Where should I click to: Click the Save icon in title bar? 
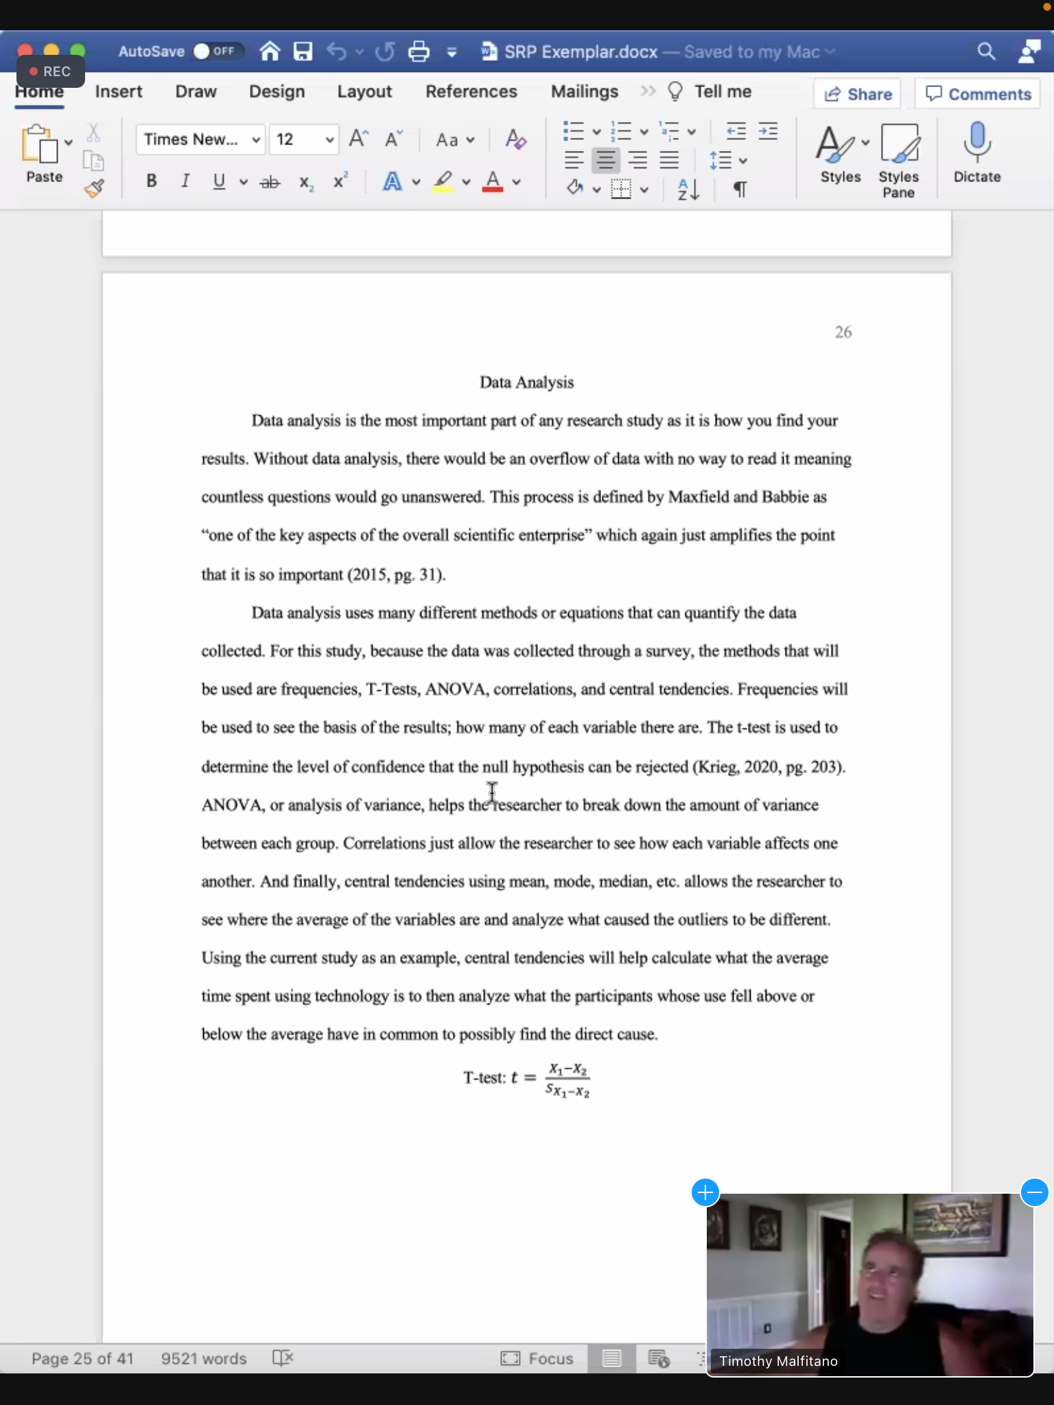303,51
